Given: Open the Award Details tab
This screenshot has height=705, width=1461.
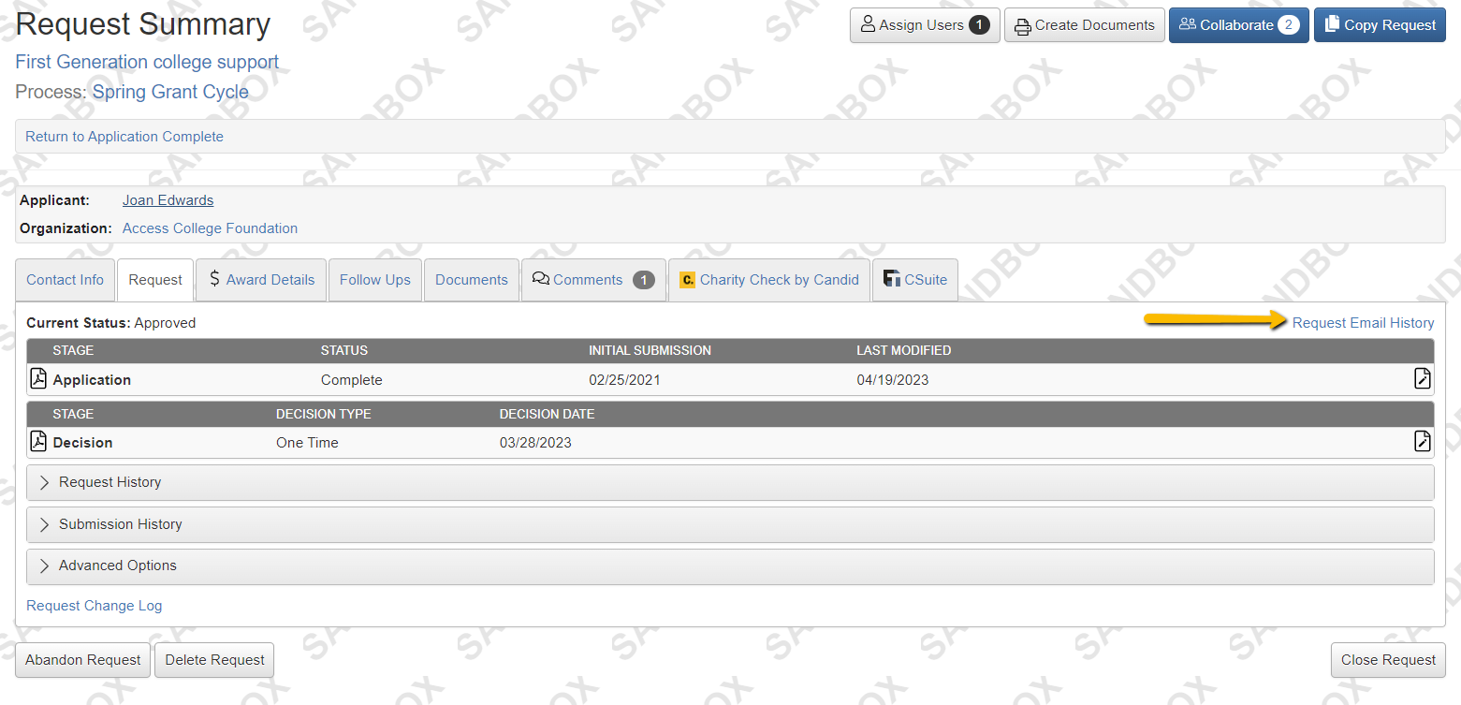Looking at the screenshot, I should [x=261, y=280].
